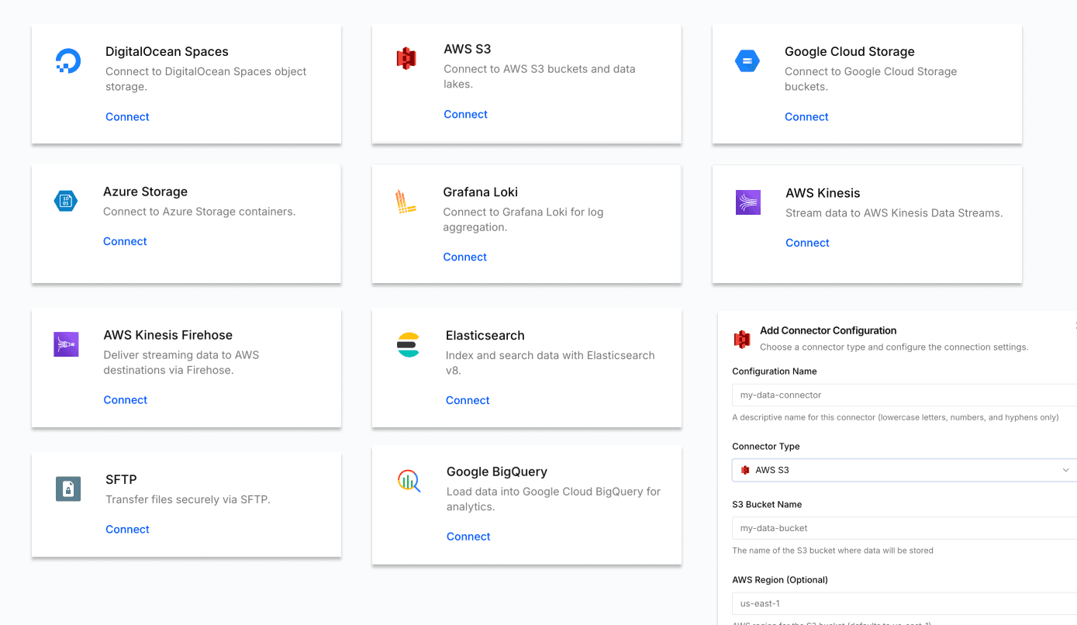The width and height of the screenshot is (1077, 625).
Task: Click the AWS Kinesis Firehose title
Action: pyautogui.click(x=167, y=335)
